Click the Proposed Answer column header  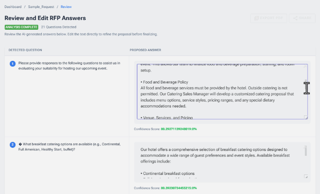[x=145, y=50]
